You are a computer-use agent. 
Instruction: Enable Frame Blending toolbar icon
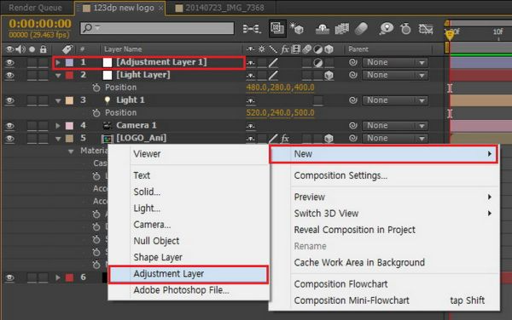click(342, 29)
